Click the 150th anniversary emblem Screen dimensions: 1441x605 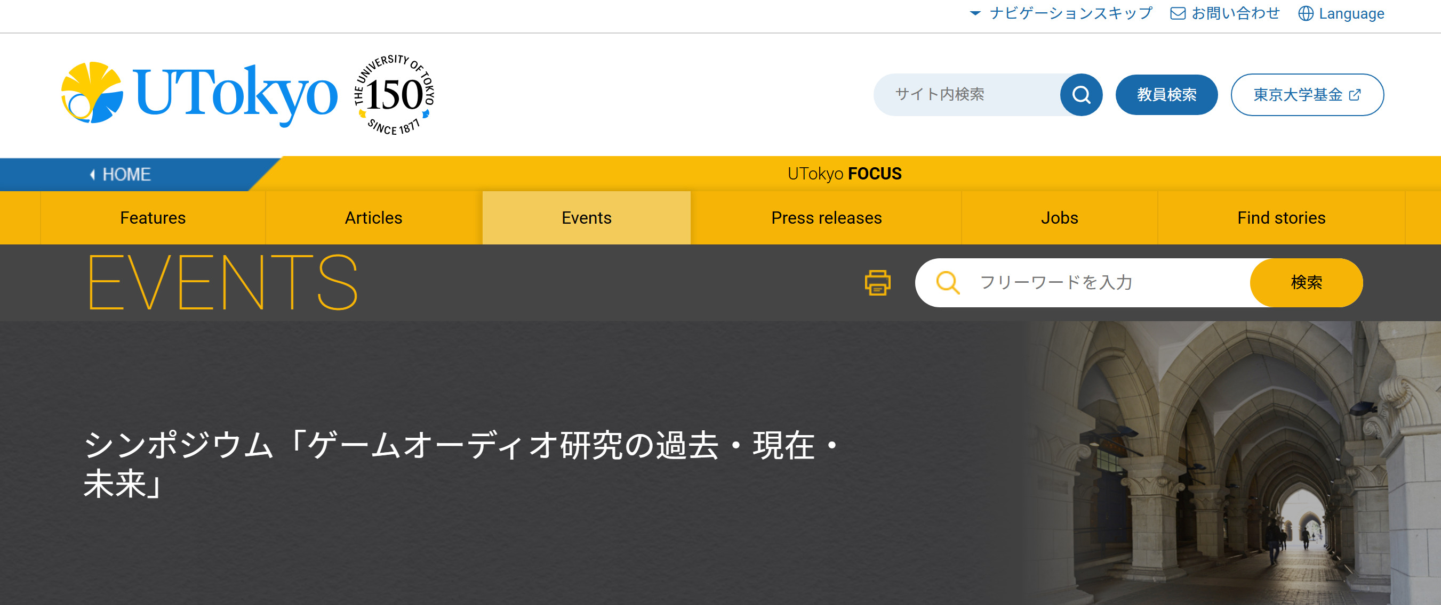pyautogui.click(x=394, y=94)
